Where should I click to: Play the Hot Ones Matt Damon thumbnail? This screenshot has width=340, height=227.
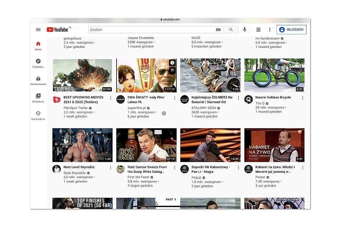pyautogui.click(x=146, y=145)
